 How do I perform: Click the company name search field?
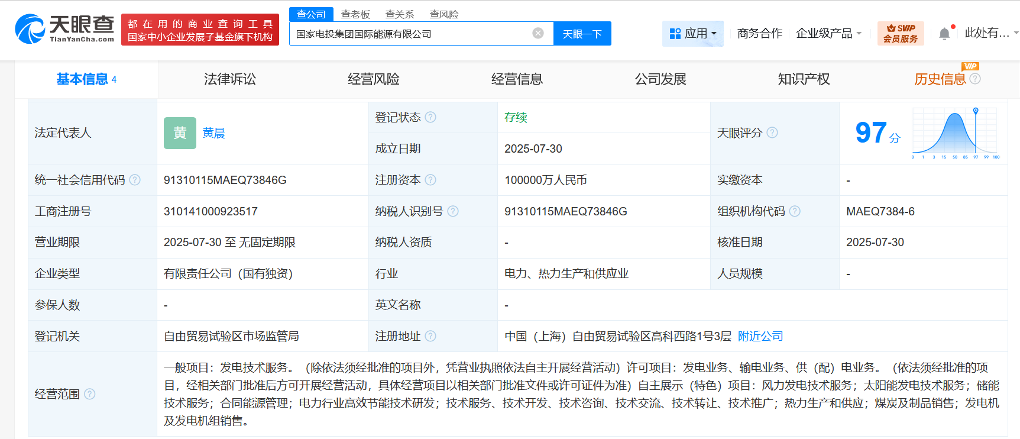click(411, 34)
